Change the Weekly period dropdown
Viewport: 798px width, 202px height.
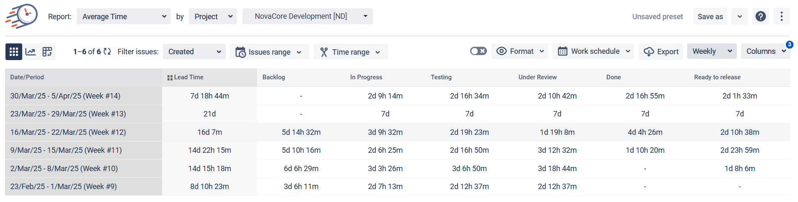711,51
